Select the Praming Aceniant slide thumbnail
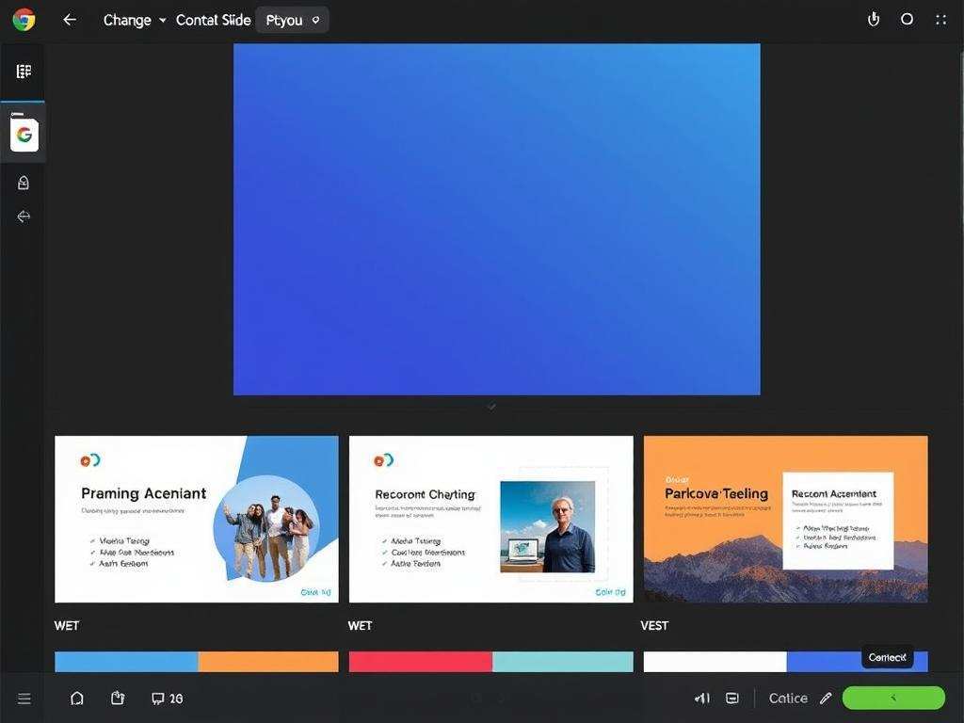The image size is (964, 723). 197,519
